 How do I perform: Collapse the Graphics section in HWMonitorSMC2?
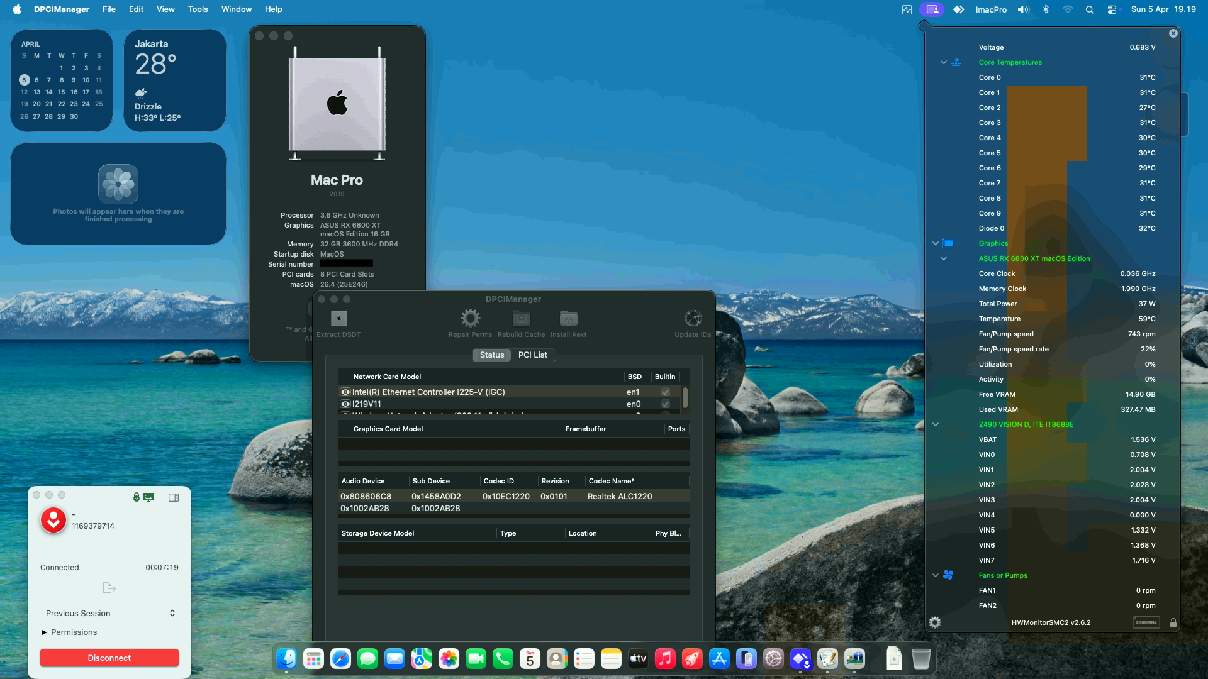tap(936, 243)
